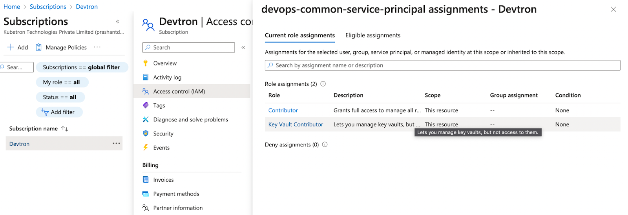Click the Billing section heading

click(150, 165)
